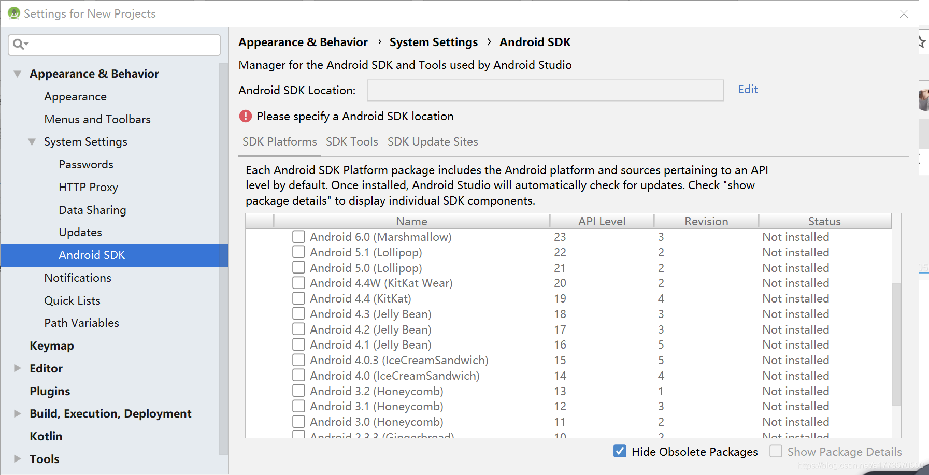Click API level 23 cell
Viewport: 929px width, 475px height.
click(560, 237)
